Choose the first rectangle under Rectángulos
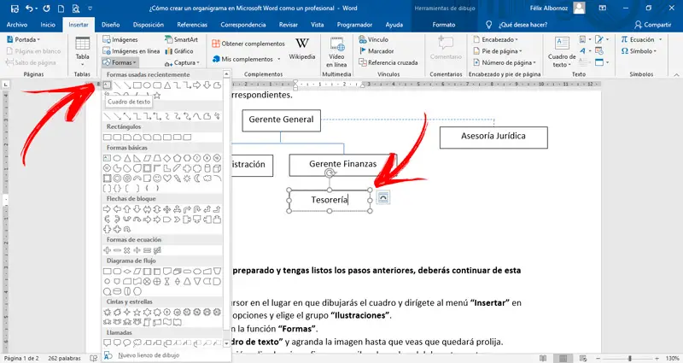The height and width of the screenshot is (363, 683). pyautogui.click(x=107, y=138)
